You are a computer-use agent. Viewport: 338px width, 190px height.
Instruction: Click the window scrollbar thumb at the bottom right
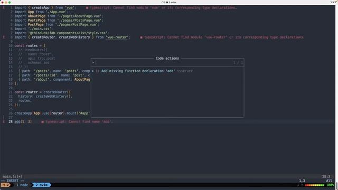pos(336,186)
